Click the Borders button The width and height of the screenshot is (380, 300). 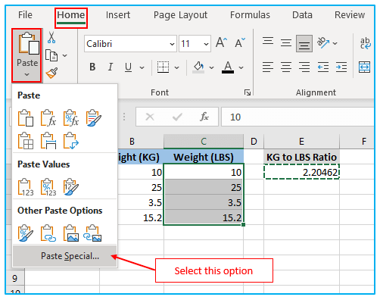click(x=164, y=67)
